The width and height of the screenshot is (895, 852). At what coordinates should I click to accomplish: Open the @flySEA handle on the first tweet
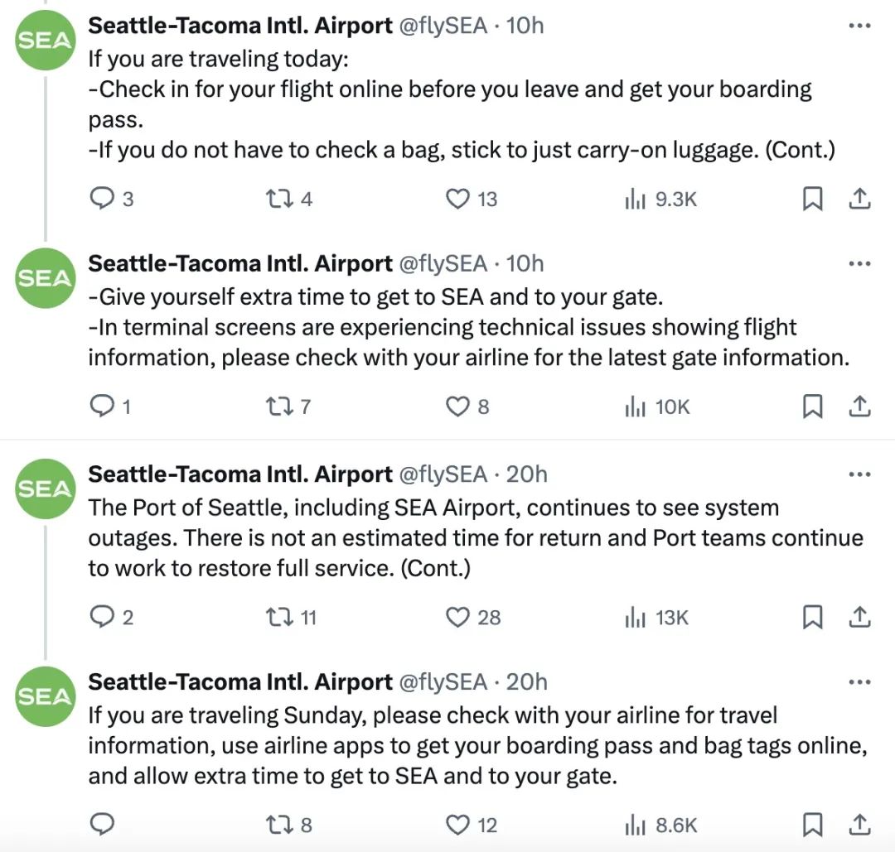tap(443, 26)
